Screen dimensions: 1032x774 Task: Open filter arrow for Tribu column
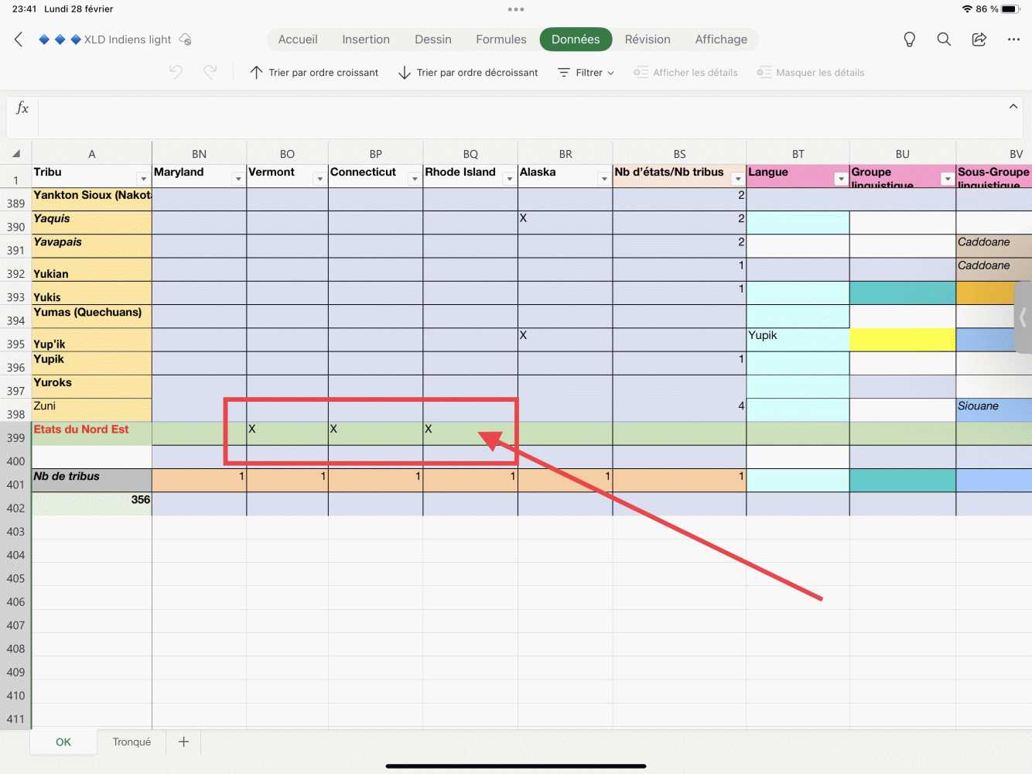pos(143,179)
